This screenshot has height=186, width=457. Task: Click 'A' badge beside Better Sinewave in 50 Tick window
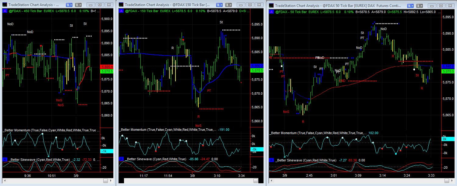coord(271,160)
